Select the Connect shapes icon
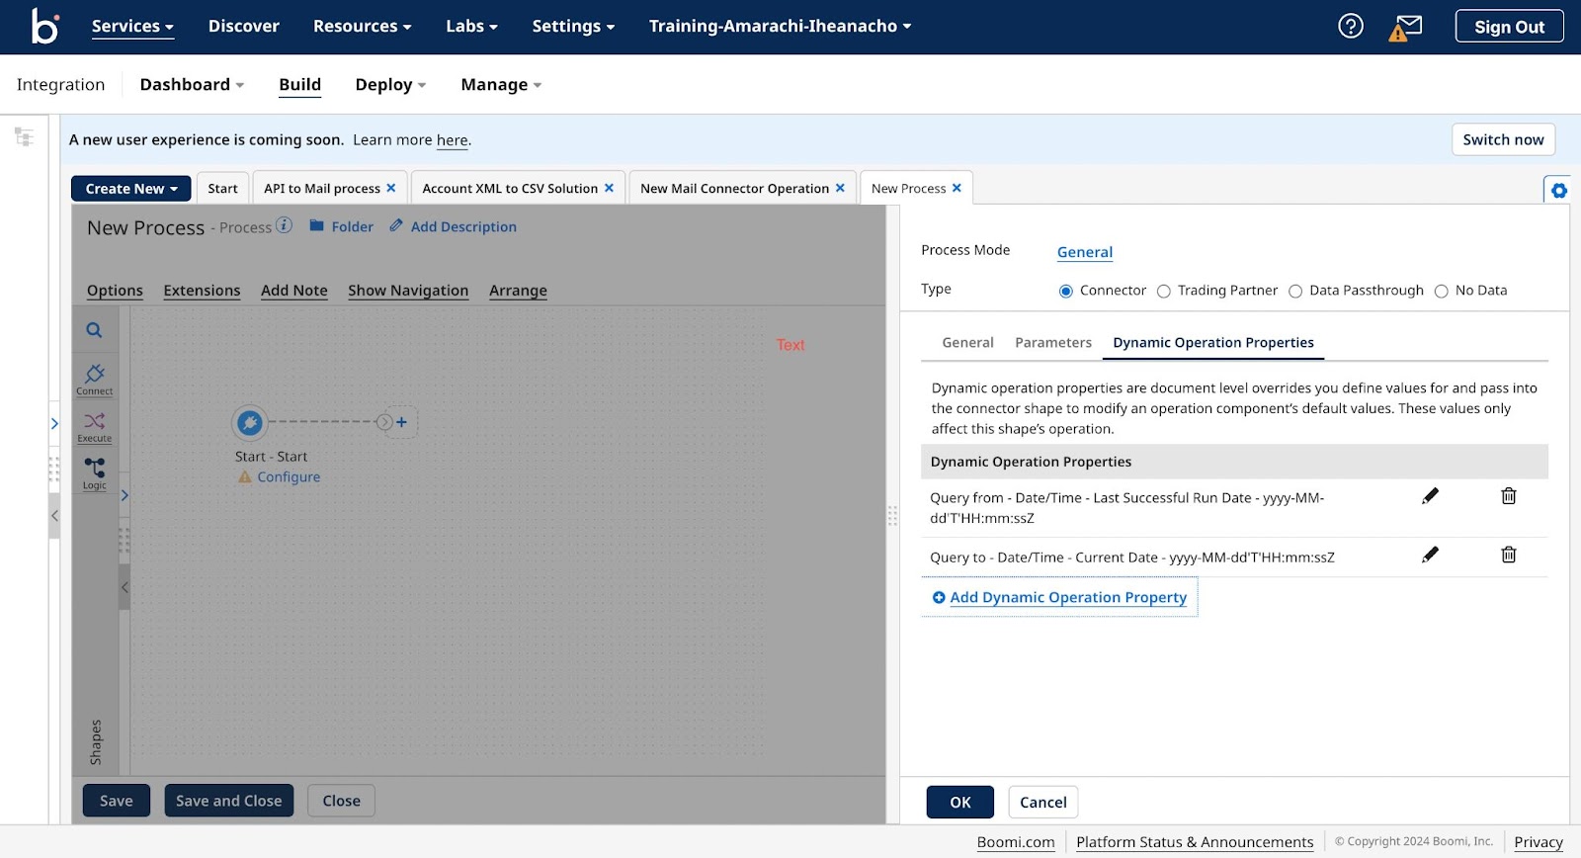The image size is (1581, 858). point(95,379)
